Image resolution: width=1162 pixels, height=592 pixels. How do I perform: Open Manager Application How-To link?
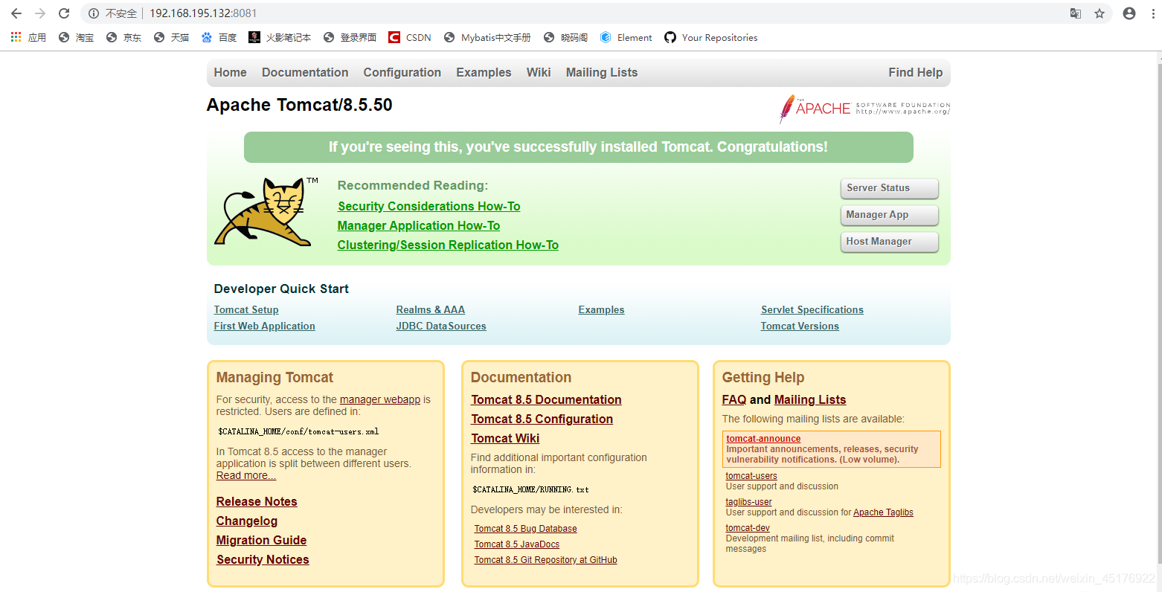tap(419, 226)
